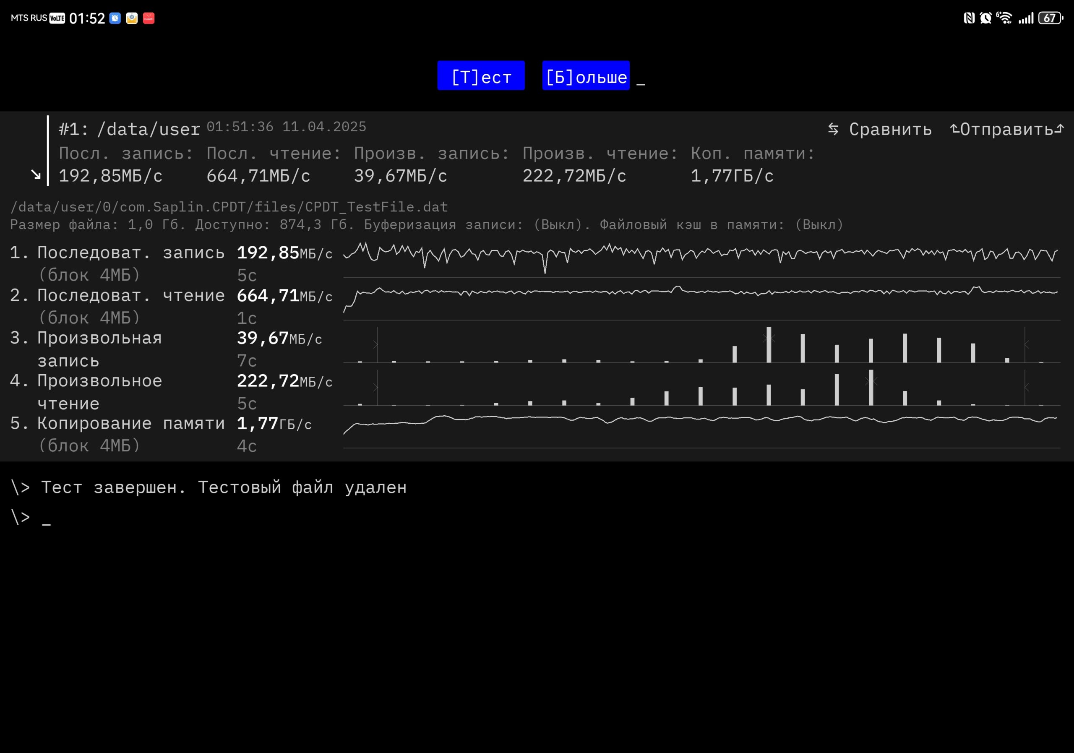Tap the Wi-Fi status icon

coord(1004,18)
